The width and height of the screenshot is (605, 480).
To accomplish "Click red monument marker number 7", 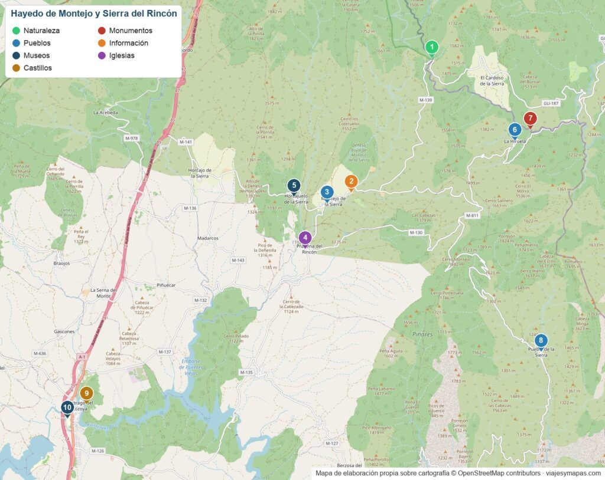I will tap(530, 119).
